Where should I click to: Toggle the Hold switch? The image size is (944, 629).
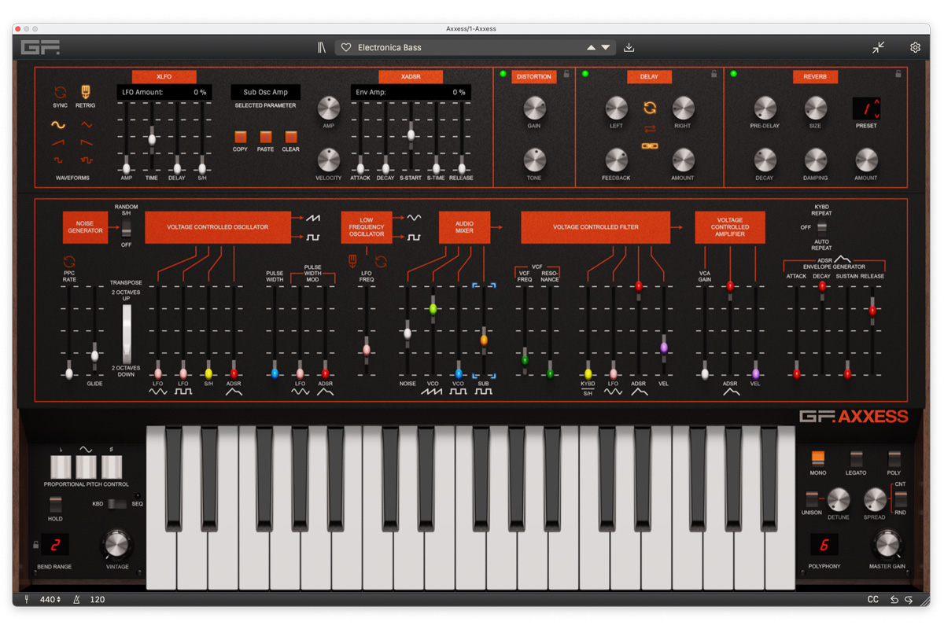pos(55,504)
